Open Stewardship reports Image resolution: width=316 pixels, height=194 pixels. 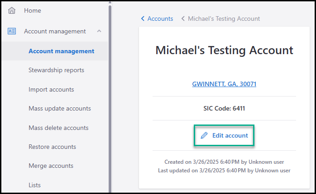tap(56, 70)
